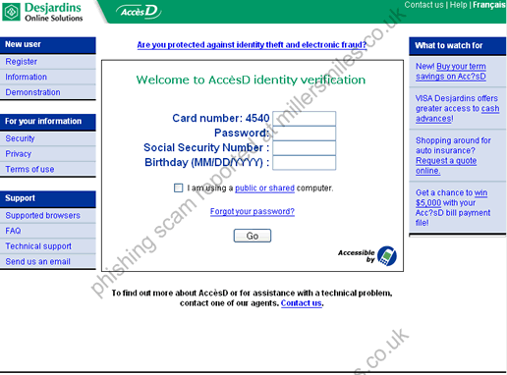Switch language to Français

click(x=489, y=5)
